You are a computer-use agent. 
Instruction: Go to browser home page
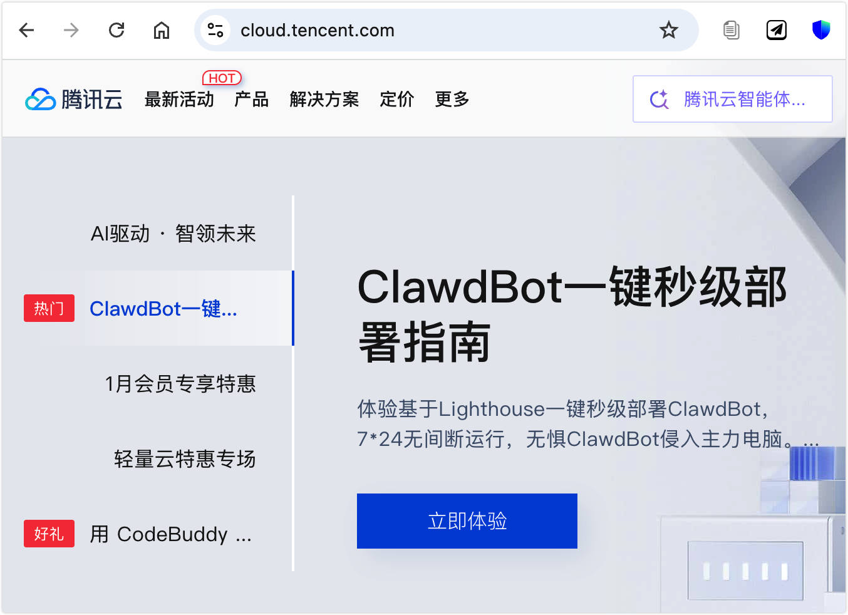162,30
